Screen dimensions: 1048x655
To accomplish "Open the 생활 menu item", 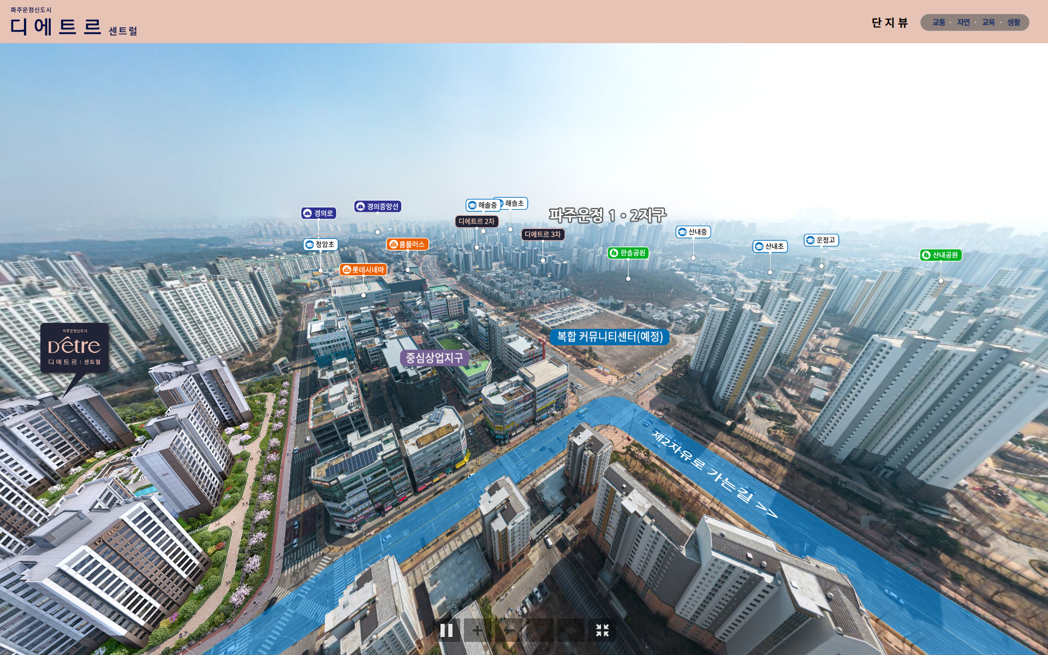I will pyautogui.click(x=1014, y=22).
